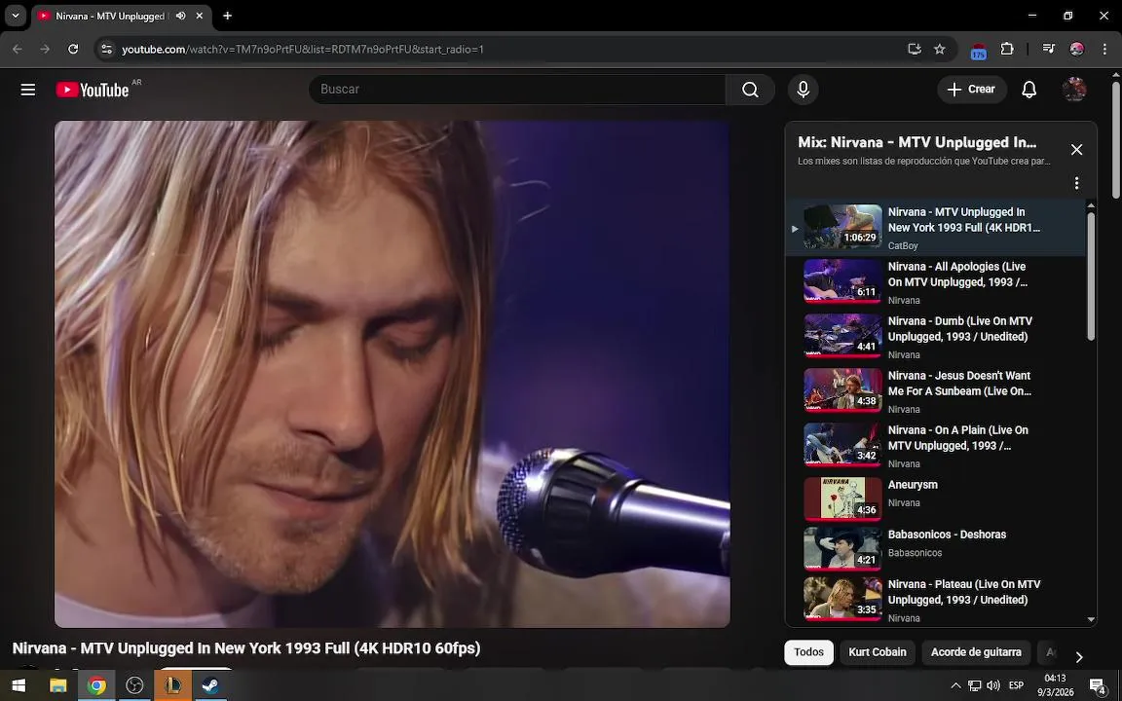Show more filter chips with right arrow
Image resolution: width=1122 pixels, height=701 pixels.
pyautogui.click(x=1079, y=656)
